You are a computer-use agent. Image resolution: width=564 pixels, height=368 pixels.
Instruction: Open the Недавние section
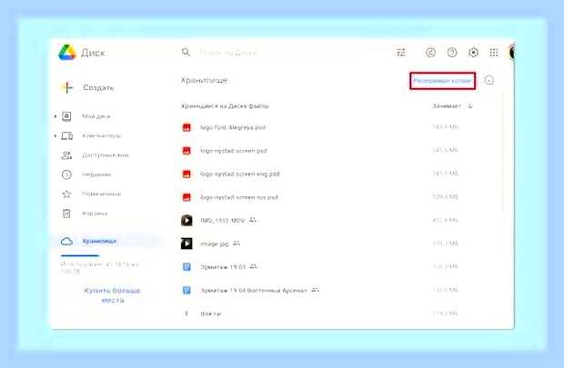[x=96, y=174]
